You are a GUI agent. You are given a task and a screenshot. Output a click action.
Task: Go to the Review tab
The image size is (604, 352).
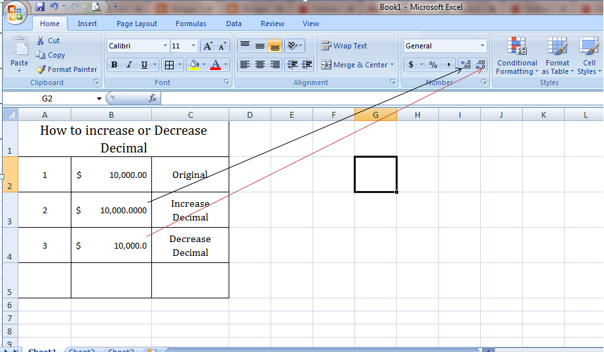coord(273,24)
